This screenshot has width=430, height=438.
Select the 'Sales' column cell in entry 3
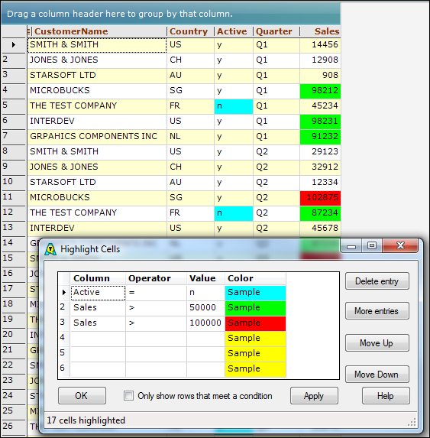[x=98, y=323]
